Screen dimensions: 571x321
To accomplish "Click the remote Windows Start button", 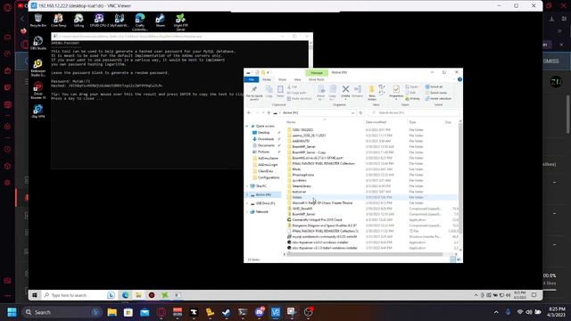I will click(35, 295).
